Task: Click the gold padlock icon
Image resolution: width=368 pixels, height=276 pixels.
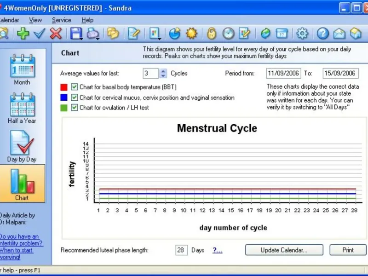Action: coord(212,34)
